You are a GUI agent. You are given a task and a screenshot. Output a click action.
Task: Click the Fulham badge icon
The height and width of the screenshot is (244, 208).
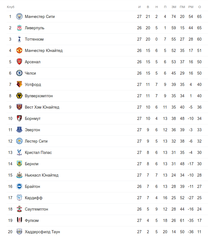point(19,221)
